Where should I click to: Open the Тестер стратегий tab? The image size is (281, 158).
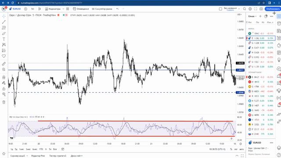tap(58, 156)
